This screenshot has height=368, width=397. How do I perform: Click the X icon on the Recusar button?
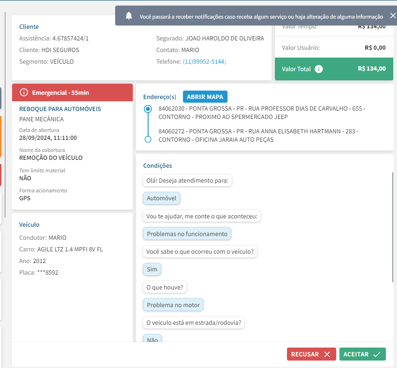point(327,355)
